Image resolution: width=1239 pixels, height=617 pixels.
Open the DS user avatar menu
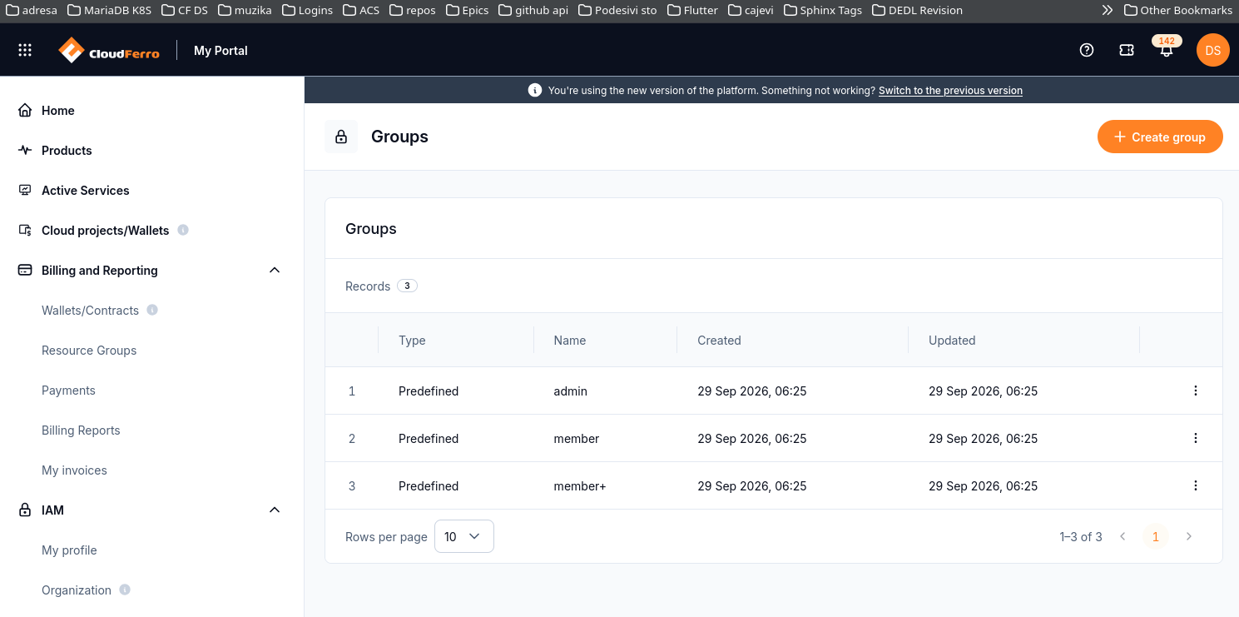(1213, 50)
